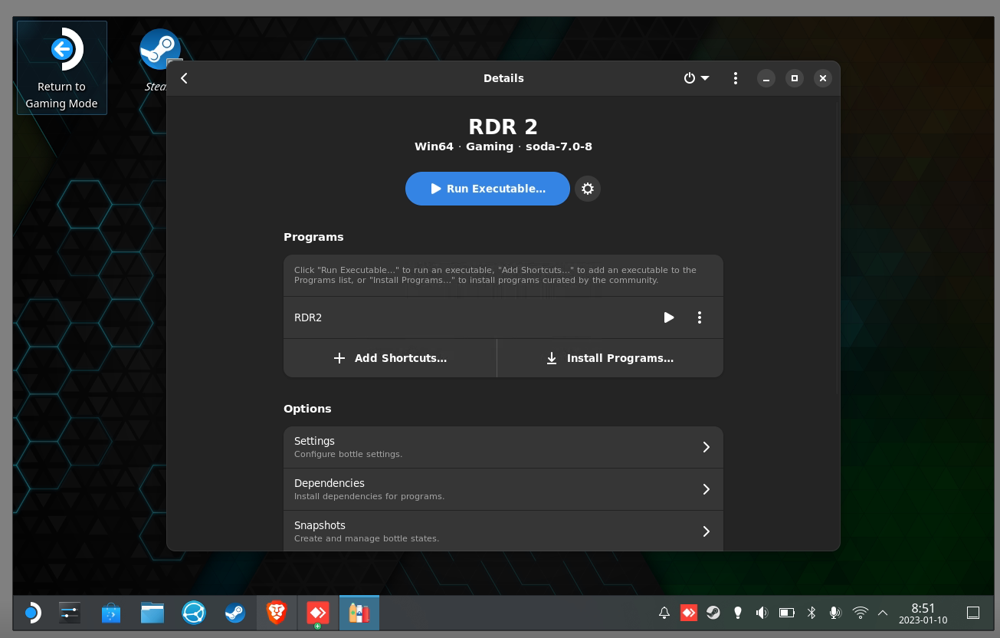1000x638 pixels.
Task: Open Brave browser from the taskbar
Action: [x=277, y=613]
